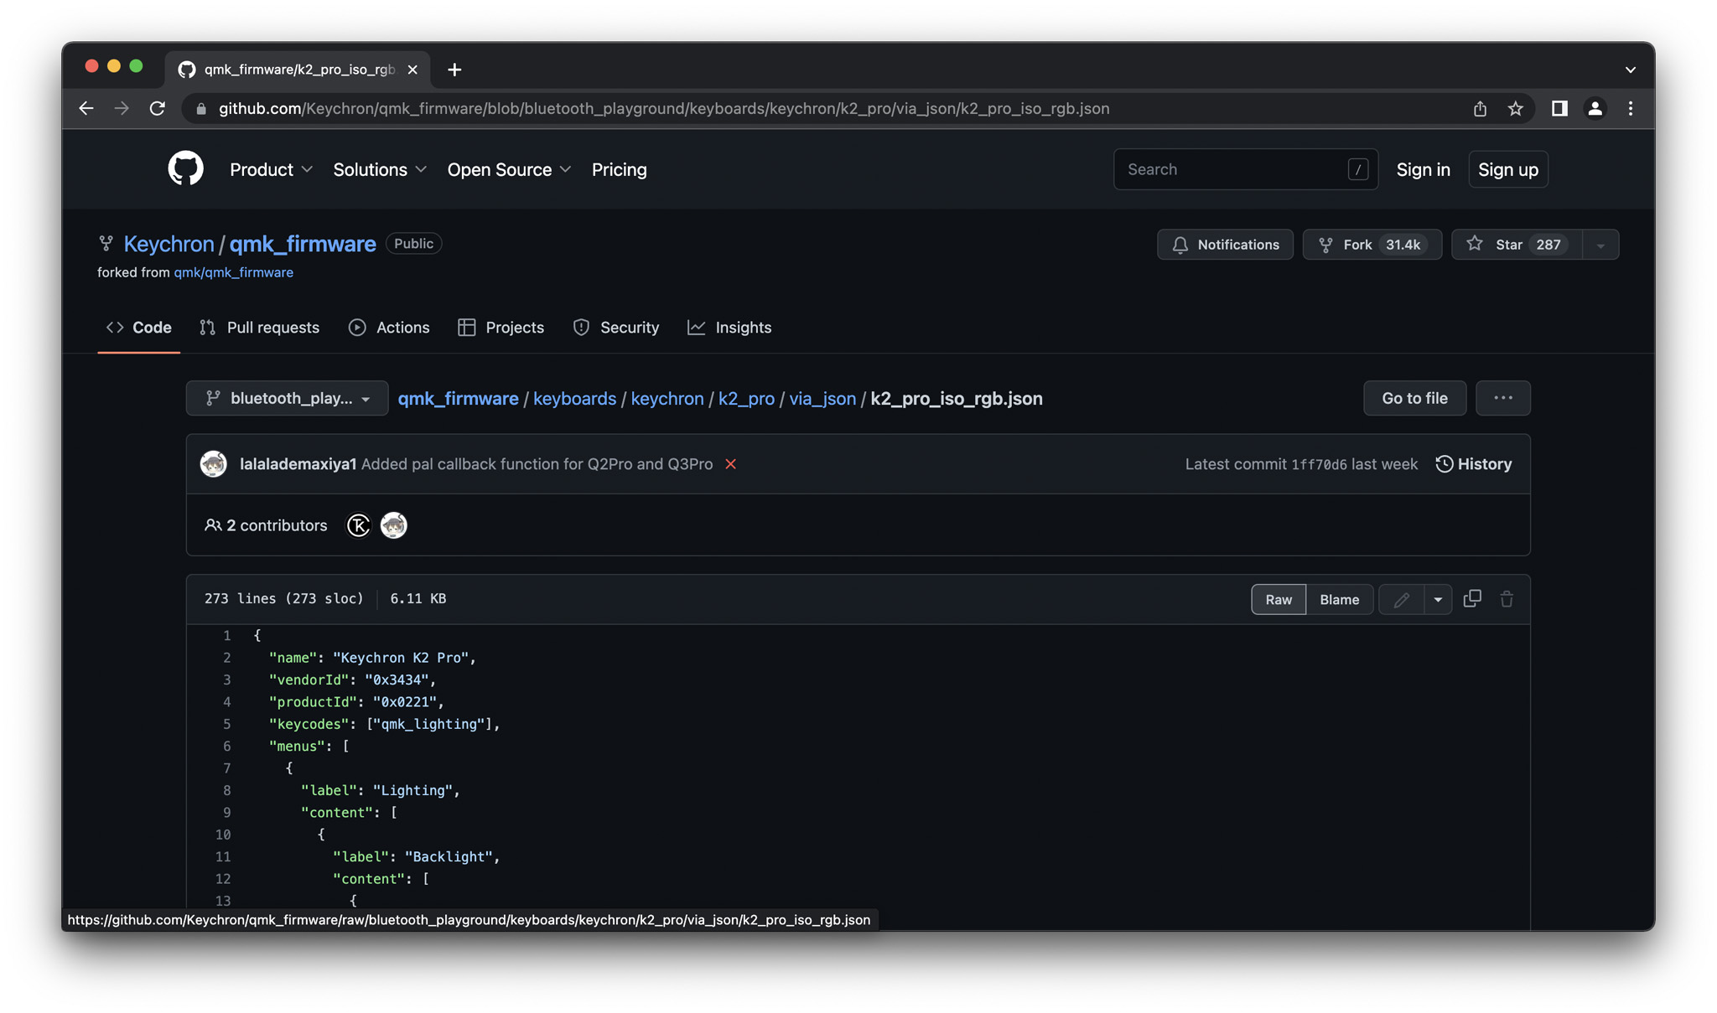The image size is (1717, 1013).
Task: Expand the Product menu
Action: pos(271,169)
